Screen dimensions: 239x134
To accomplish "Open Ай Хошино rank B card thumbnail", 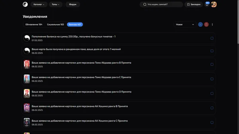I will pyautogui.click(x=27, y=108).
